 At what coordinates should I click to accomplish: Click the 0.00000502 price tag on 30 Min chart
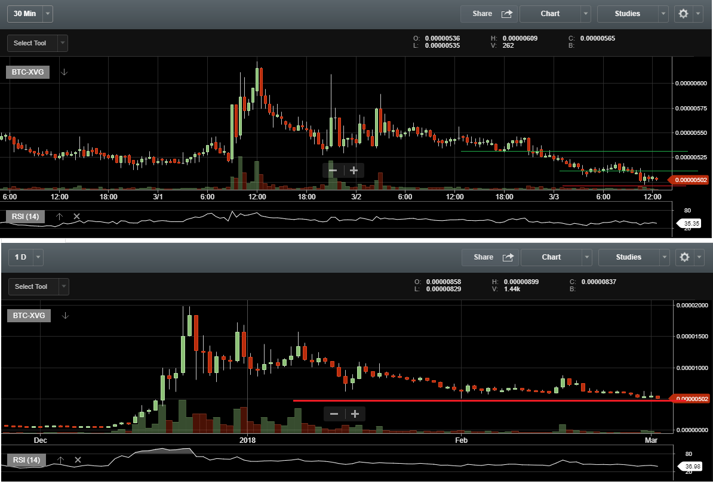point(689,180)
